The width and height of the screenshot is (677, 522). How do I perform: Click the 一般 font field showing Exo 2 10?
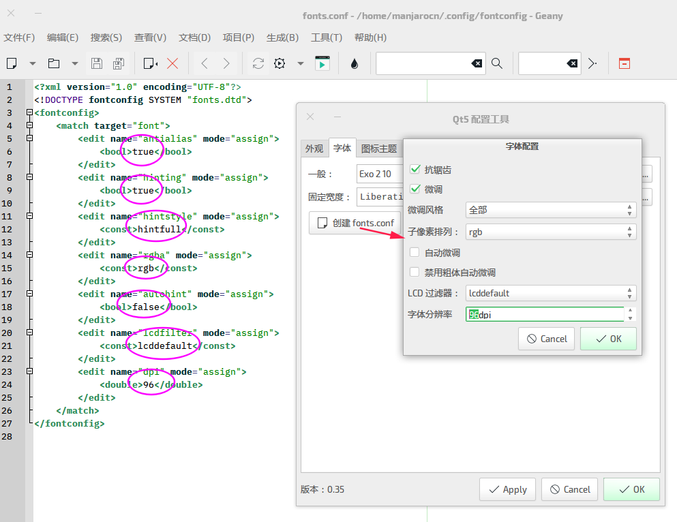[x=380, y=174]
